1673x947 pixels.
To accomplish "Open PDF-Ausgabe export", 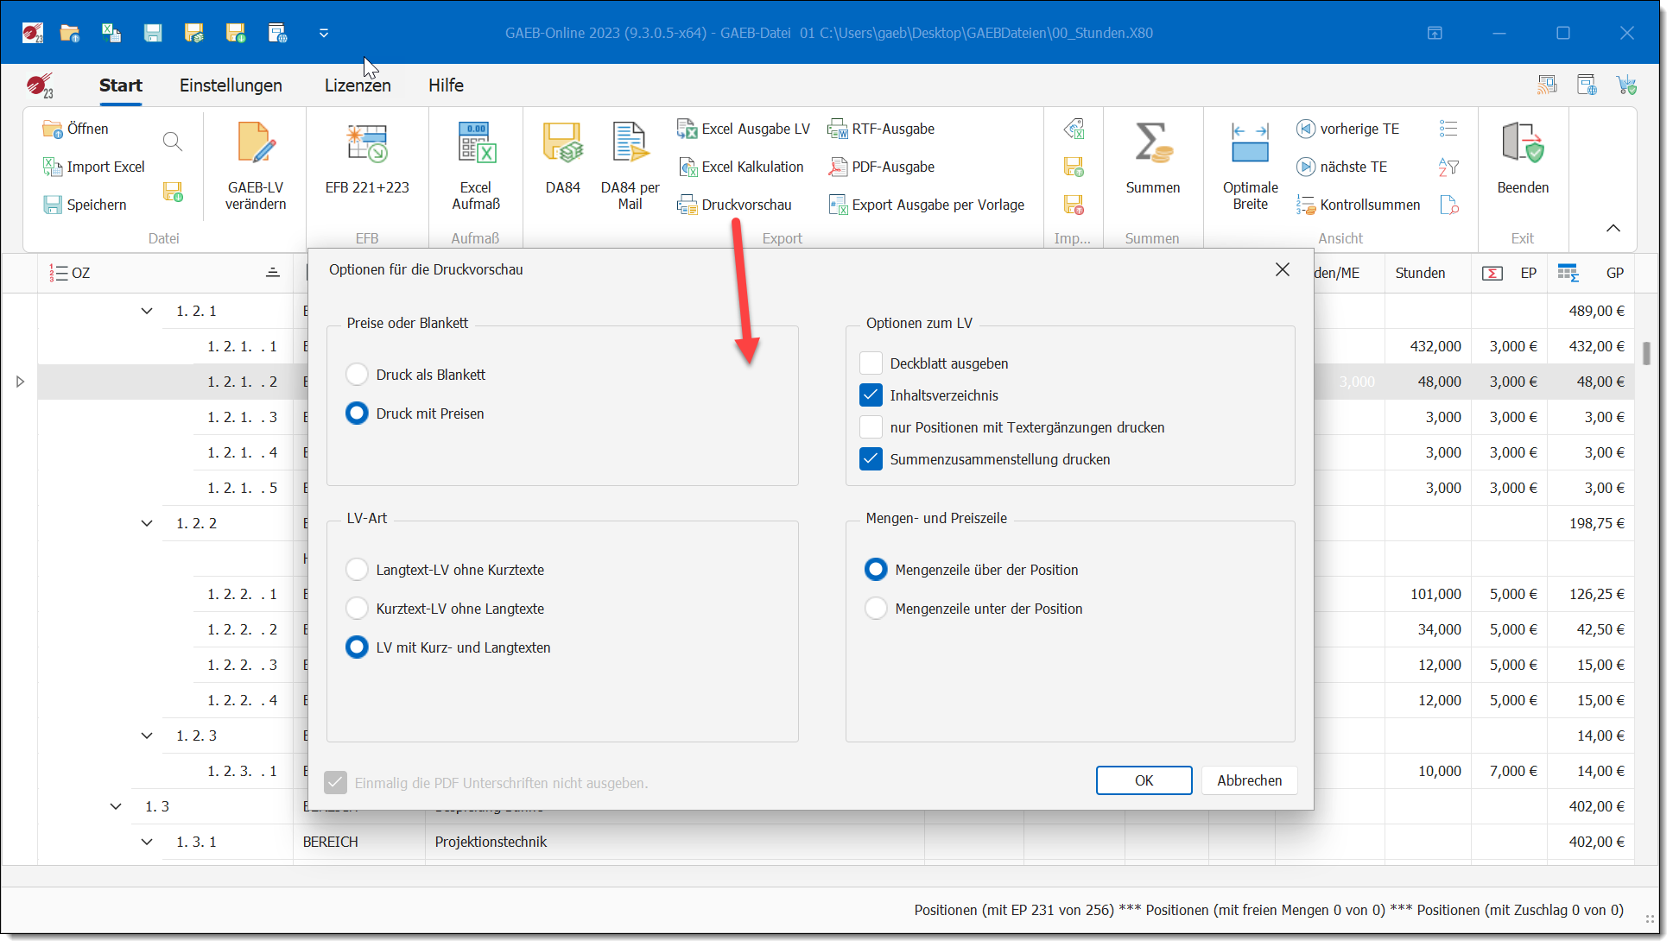I will 892,167.
